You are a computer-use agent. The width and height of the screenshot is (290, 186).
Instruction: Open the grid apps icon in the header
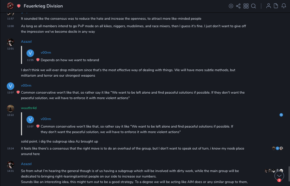point(246,6)
